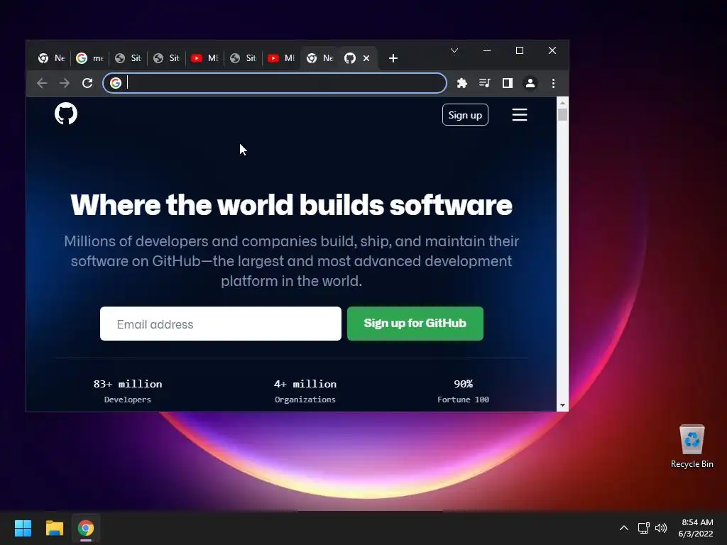Open the media controls toolbar icon
The width and height of the screenshot is (727, 545).
(x=484, y=83)
